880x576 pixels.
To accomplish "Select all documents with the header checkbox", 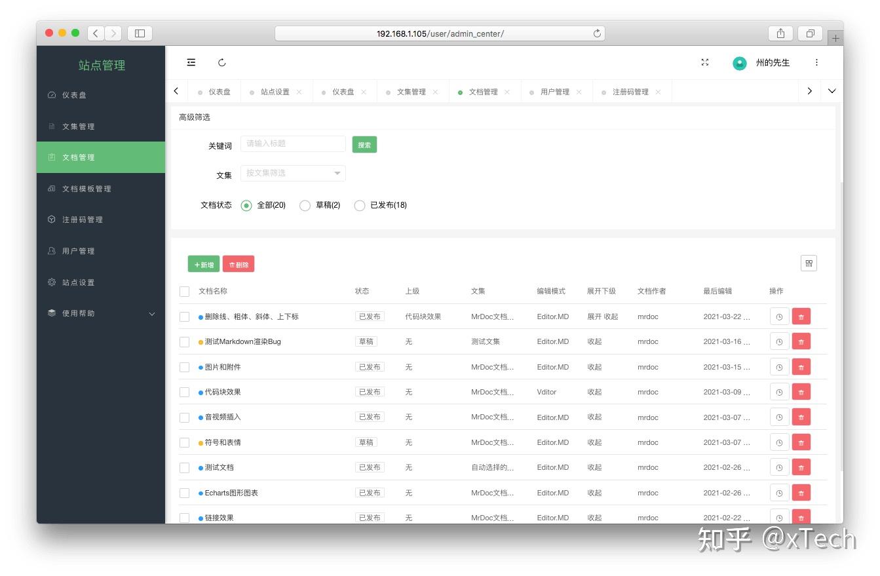I will 184,291.
